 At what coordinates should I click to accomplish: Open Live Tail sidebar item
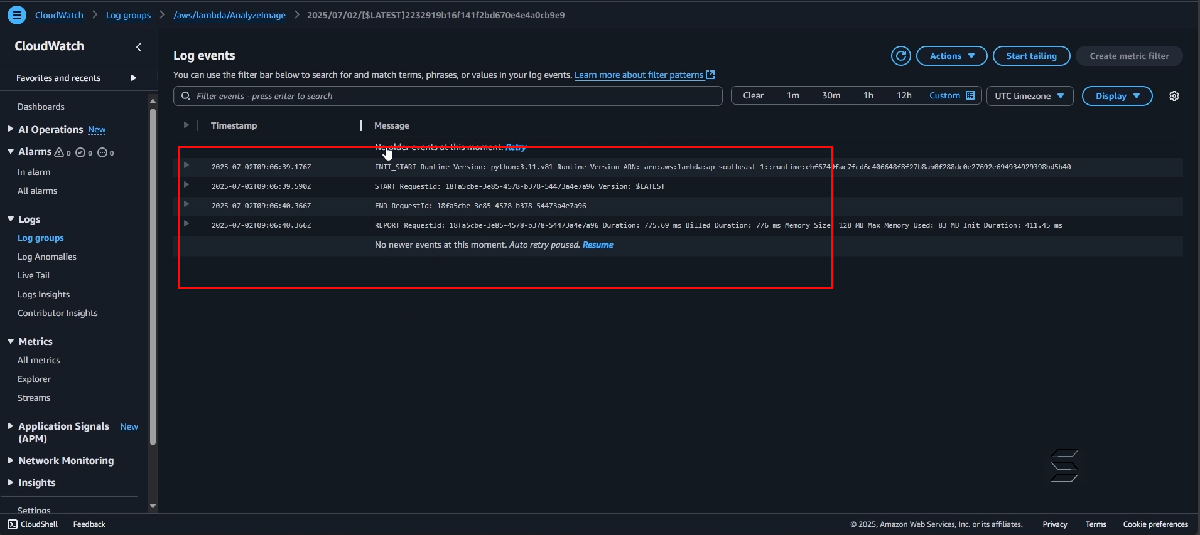(33, 275)
